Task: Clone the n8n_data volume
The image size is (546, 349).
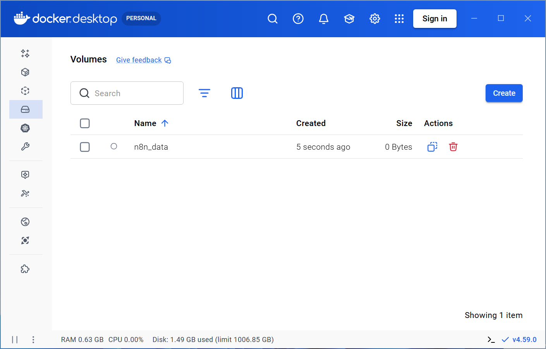Action: (432, 147)
